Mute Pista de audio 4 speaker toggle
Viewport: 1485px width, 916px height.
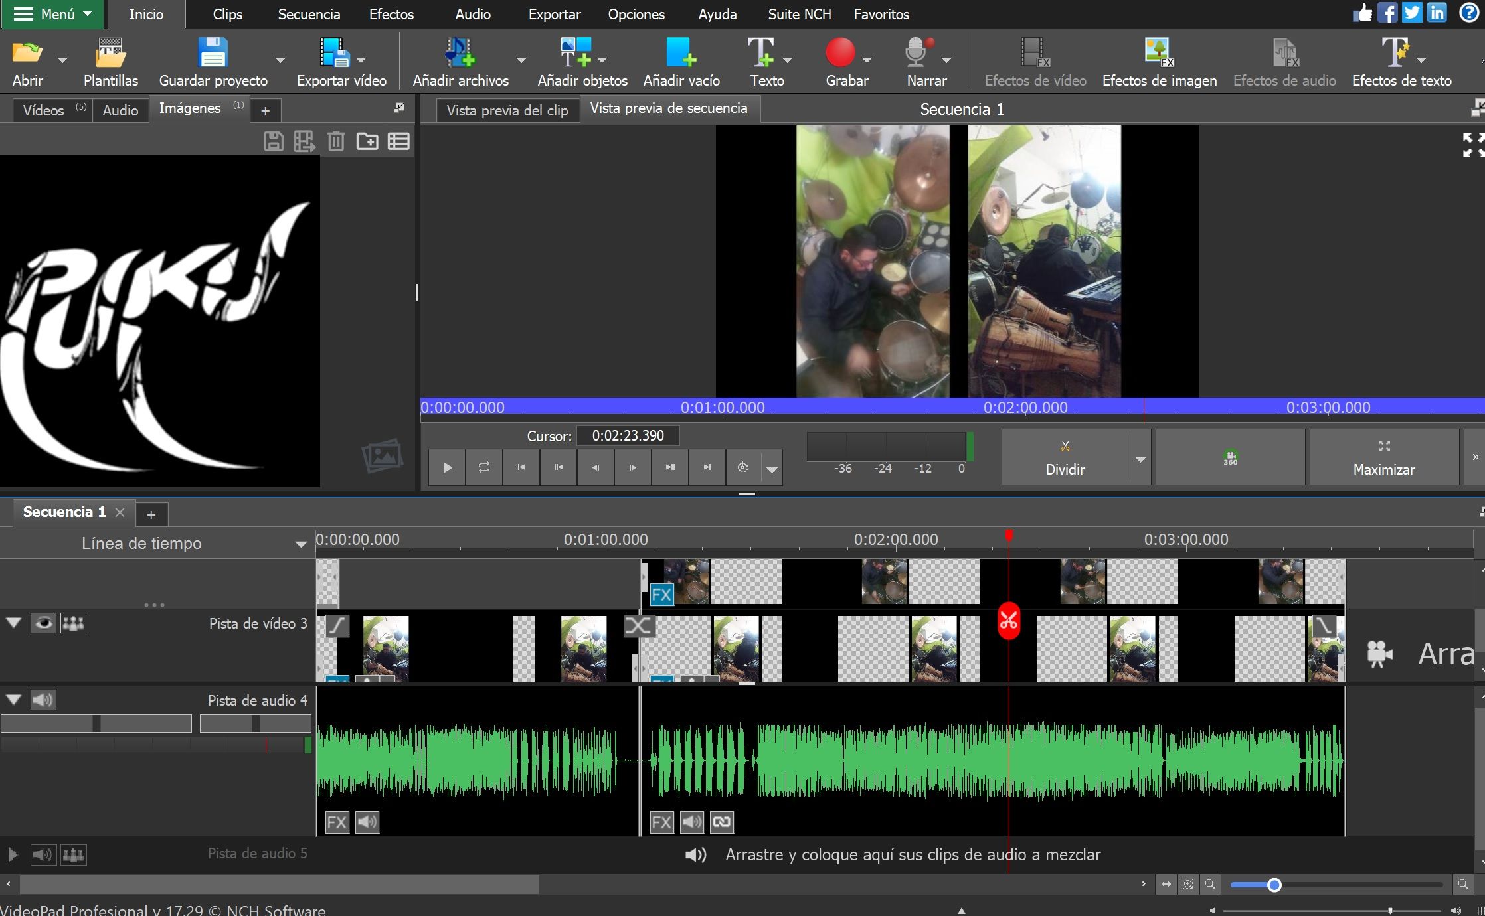click(43, 700)
